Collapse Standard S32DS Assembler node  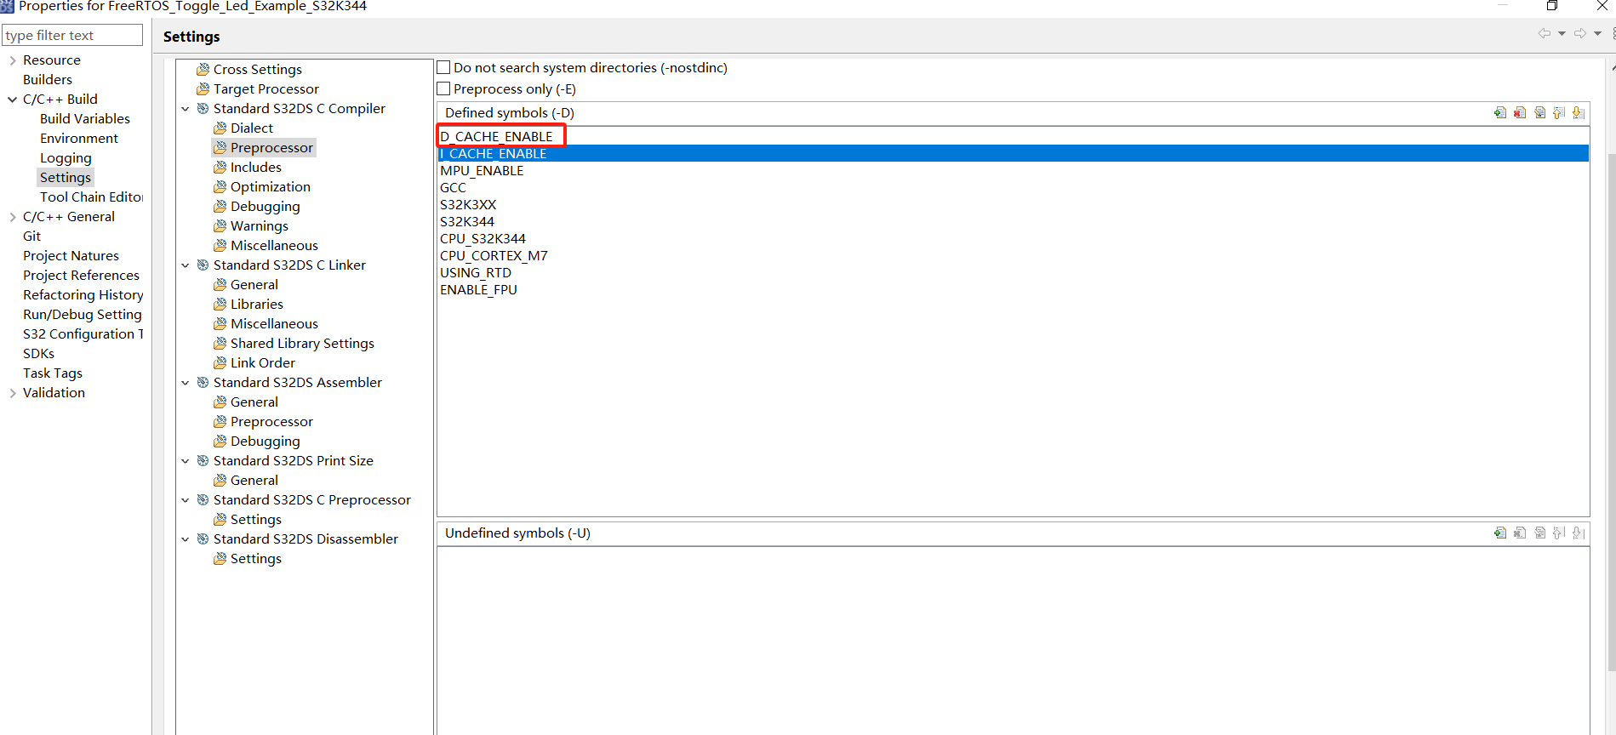186,383
